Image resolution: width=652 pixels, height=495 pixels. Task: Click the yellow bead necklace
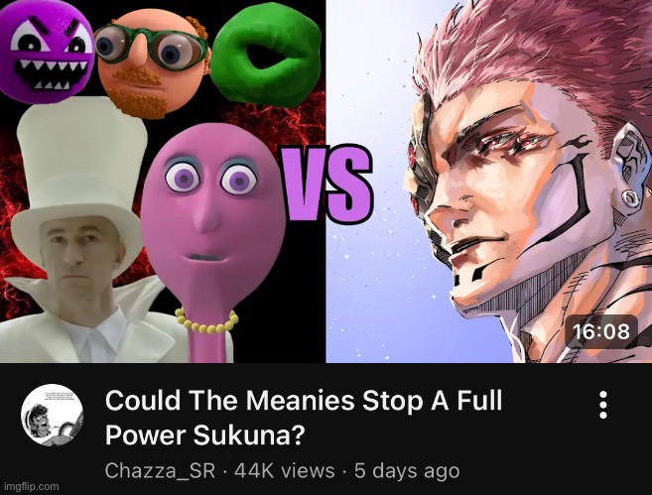point(206,320)
